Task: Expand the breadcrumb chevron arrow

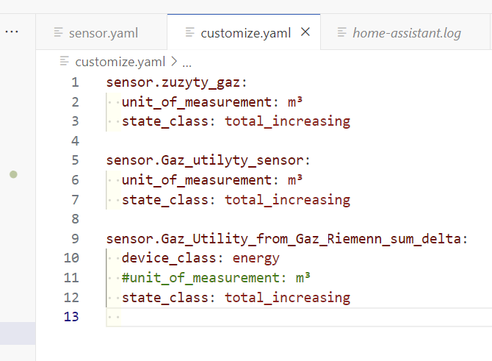Action: point(174,62)
